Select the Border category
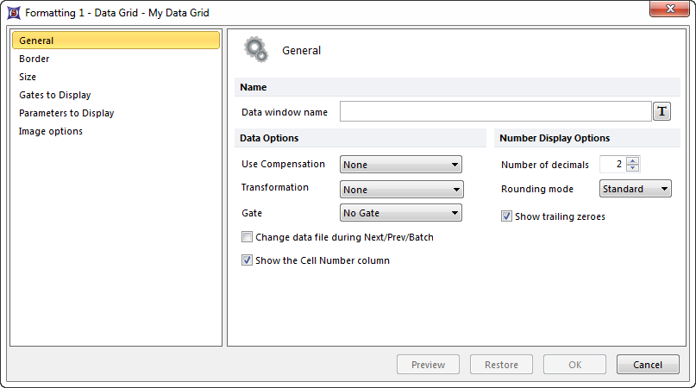This screenshot has height=388, width=696. [x=34, y=59]
